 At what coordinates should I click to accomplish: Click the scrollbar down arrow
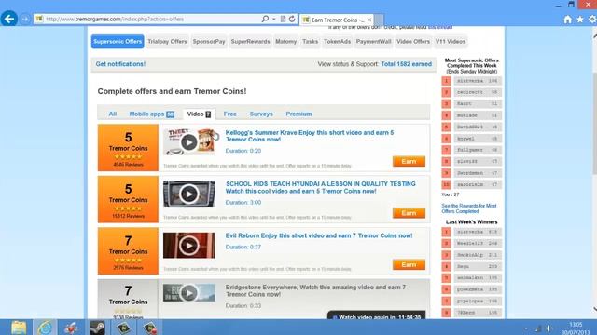[x=594, y=309]
